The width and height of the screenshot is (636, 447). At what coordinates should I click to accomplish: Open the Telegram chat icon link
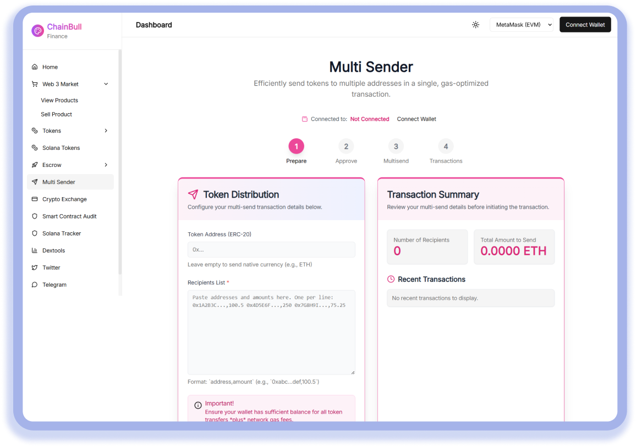(35, 284)
